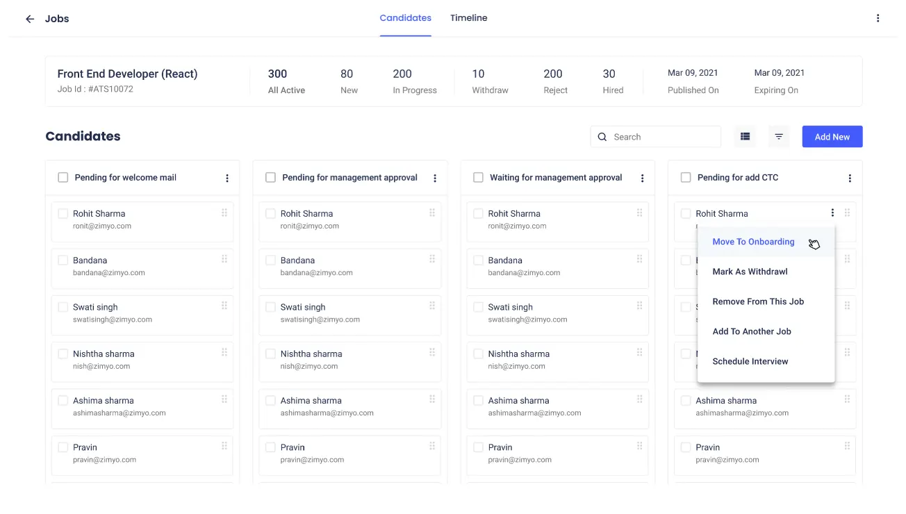Click the Expiring On date label

coord(776,90)
